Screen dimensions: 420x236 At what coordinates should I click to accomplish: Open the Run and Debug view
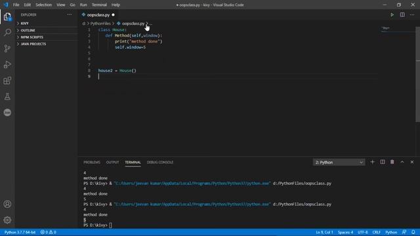(7, 64)
